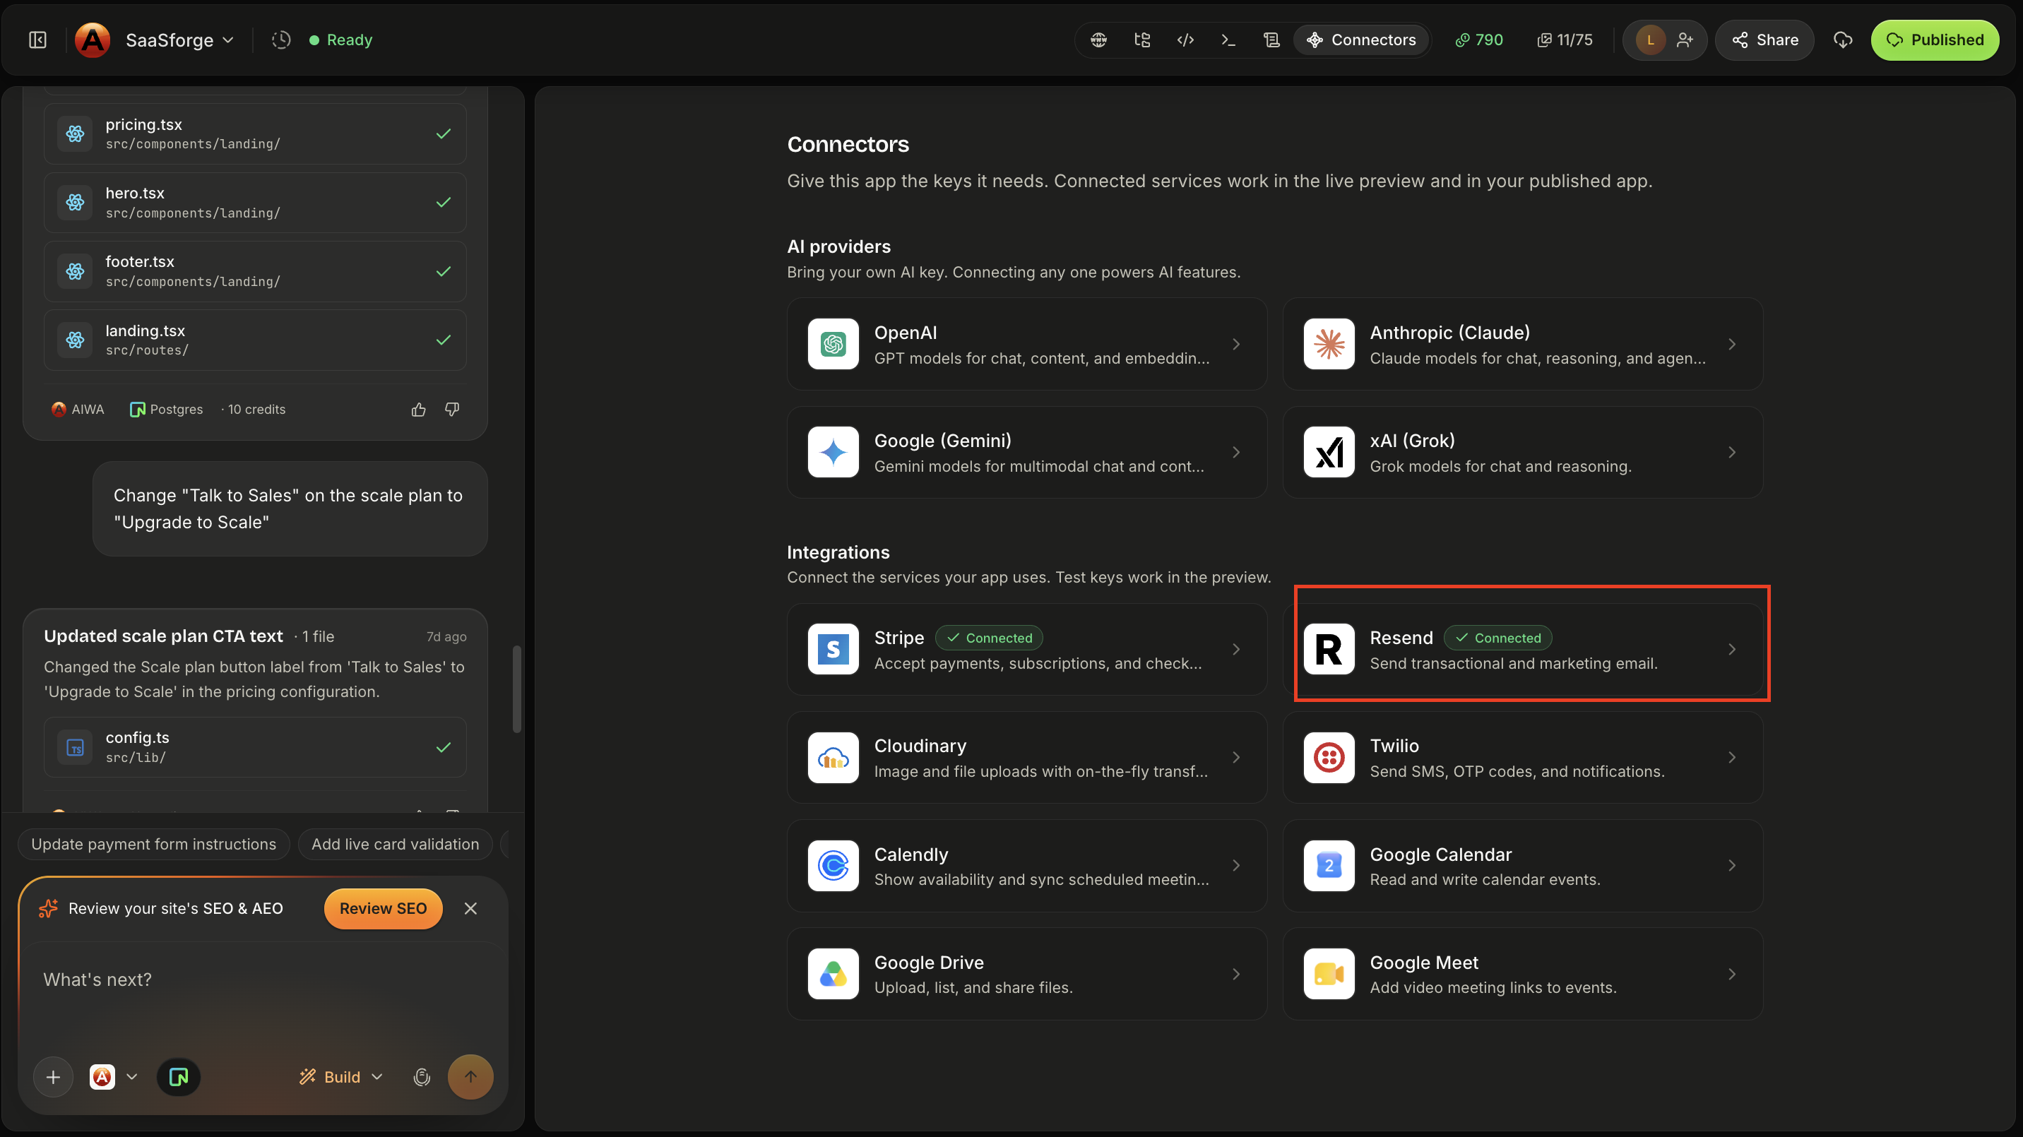
Task: Open pricing.tsx file card
Action: point(255,133)
